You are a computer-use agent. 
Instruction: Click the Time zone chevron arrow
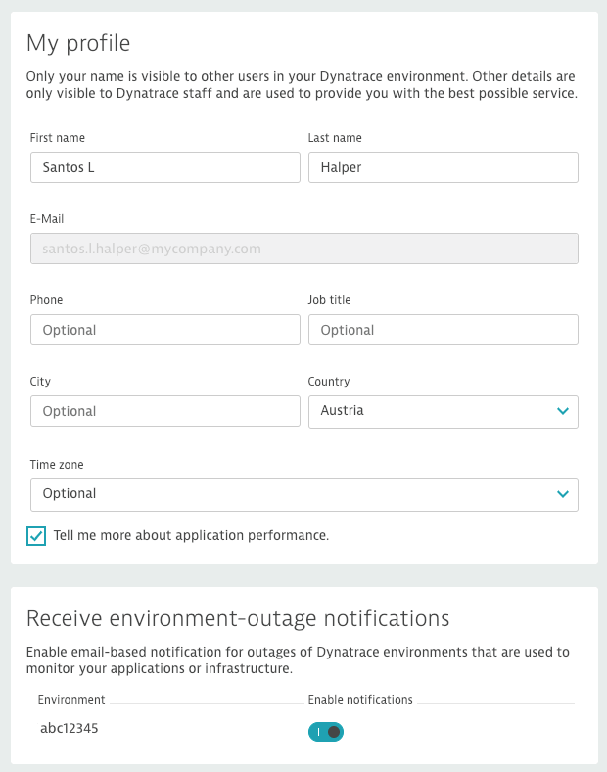pyautogui.click(x=563, y=494)
